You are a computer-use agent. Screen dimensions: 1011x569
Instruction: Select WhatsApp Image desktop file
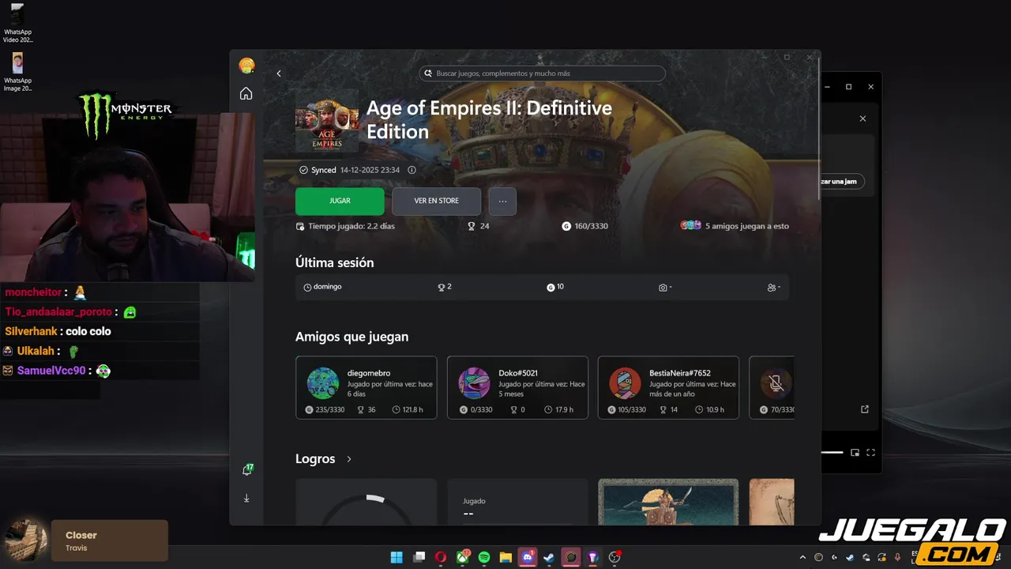point(17,72)
